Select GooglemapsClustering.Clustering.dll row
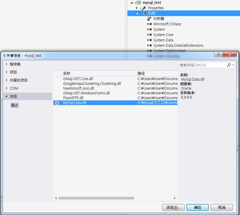240x215 pixels. click(x=116, y=84)
